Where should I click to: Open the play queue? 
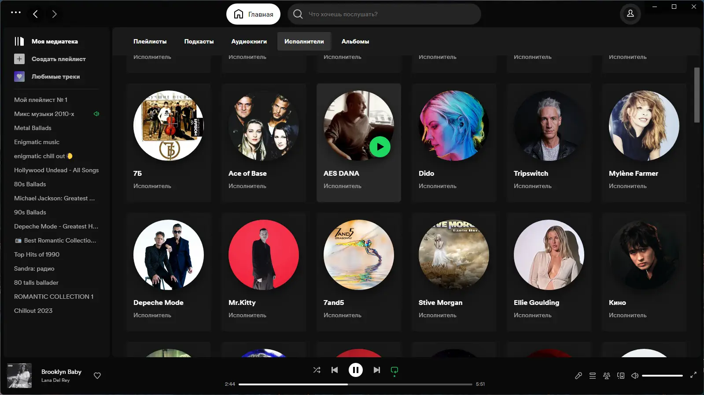593,376
